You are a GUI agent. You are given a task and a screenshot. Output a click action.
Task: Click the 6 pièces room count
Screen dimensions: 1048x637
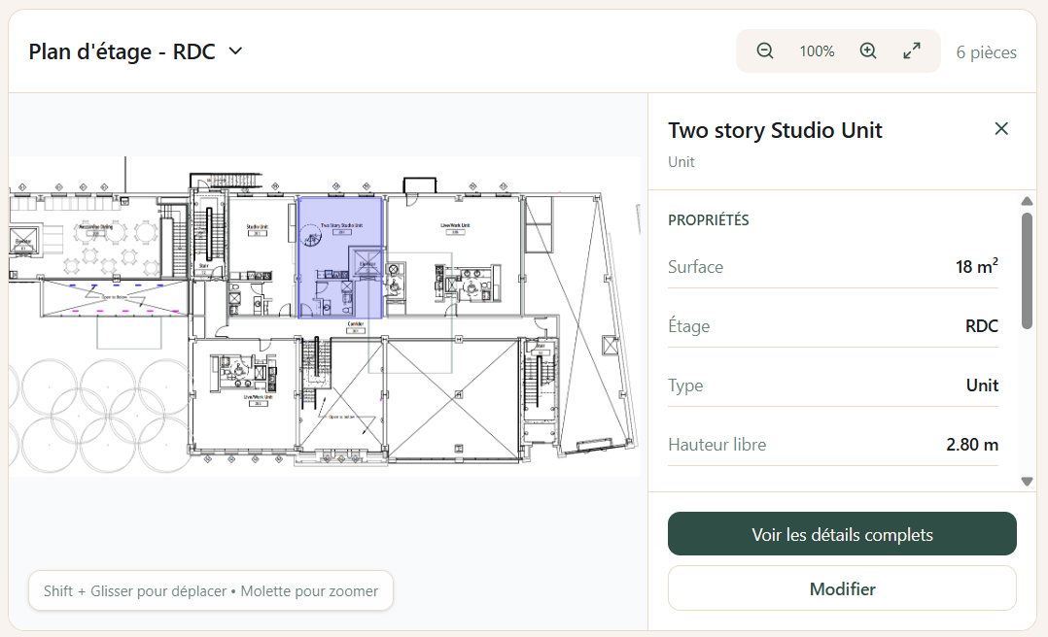986,52
